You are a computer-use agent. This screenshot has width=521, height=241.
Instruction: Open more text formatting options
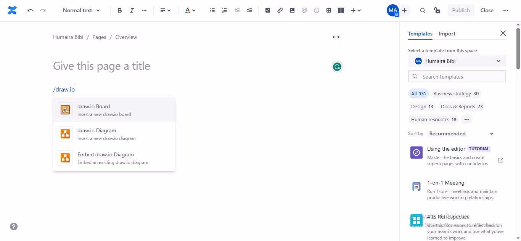click(144, 11)
